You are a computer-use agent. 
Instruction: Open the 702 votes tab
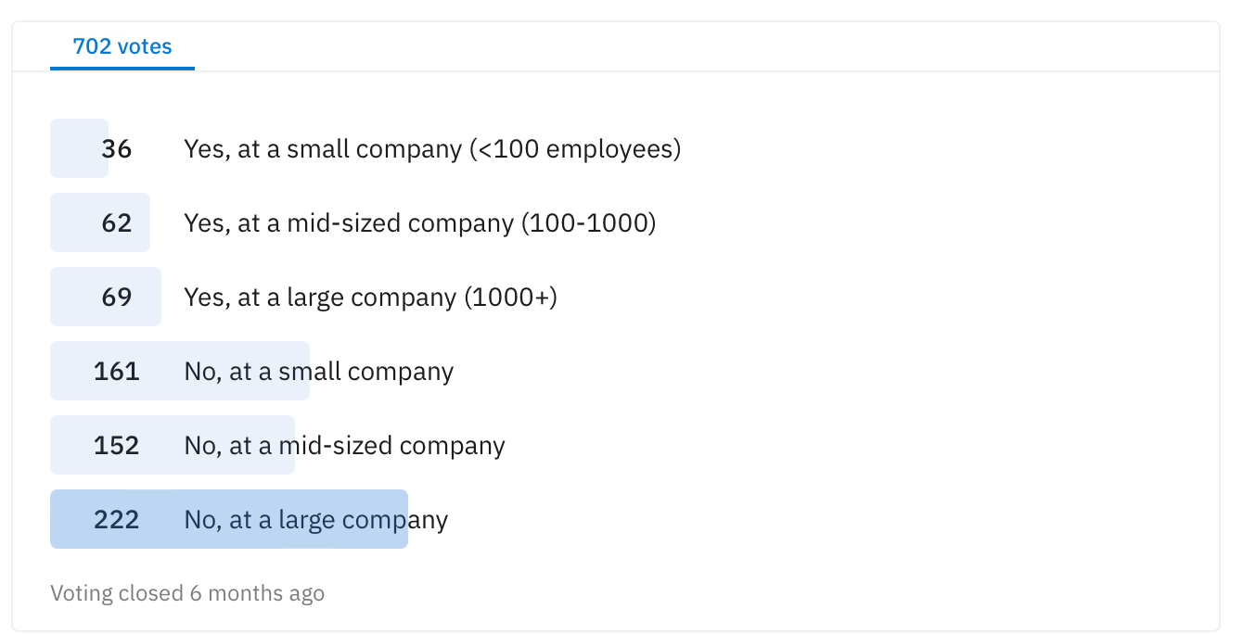click(x=122, y=46)
